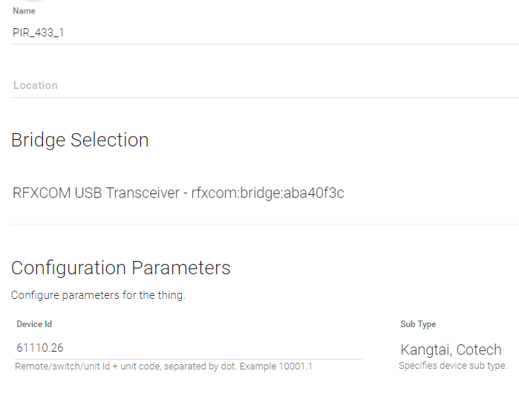
Task: Click the underline beneath the Device Id field
Action: 186,359
